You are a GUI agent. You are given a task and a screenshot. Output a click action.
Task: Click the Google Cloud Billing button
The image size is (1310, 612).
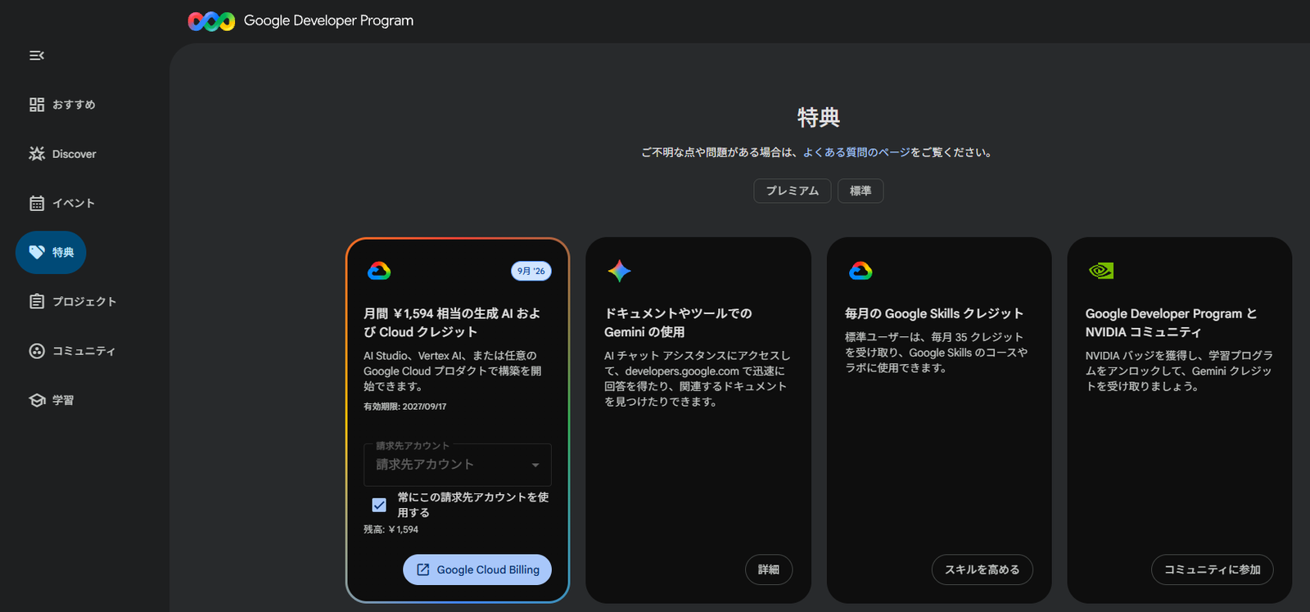click(x=477, y=569)
